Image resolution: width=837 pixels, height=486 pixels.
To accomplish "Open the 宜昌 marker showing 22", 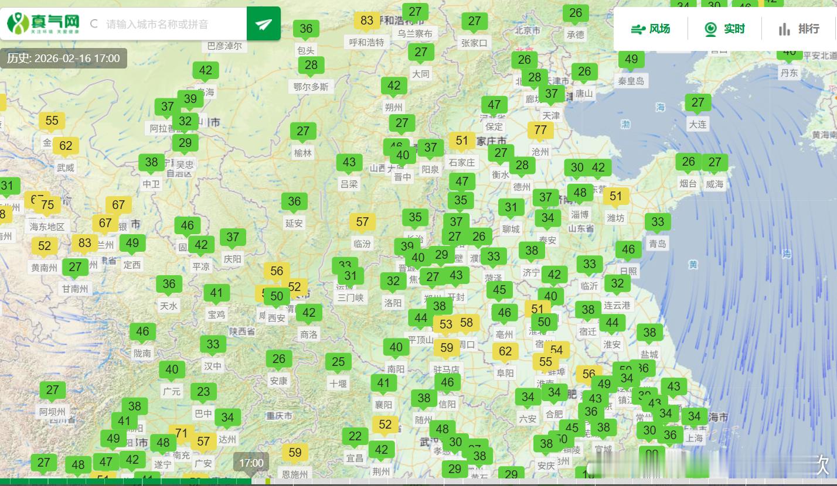I will [x=355, y=438].
